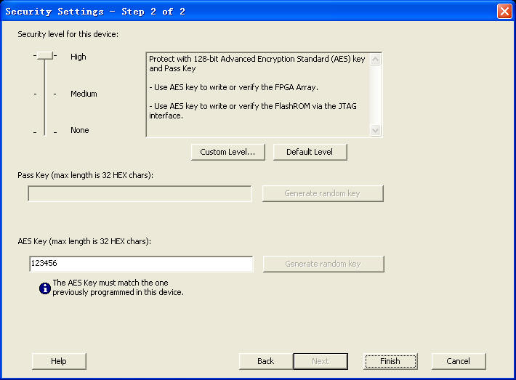
Task: Click the 'Security level for this device:' label
Action: (68, 34)
